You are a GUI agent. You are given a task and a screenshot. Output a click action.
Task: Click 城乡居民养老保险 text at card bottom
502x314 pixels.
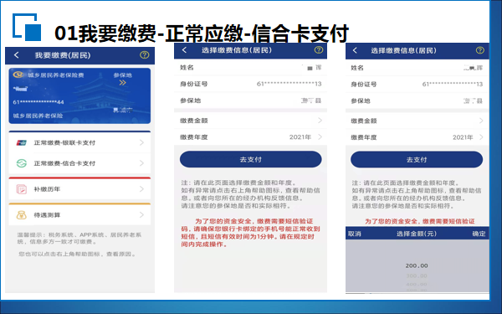(38, 116)
